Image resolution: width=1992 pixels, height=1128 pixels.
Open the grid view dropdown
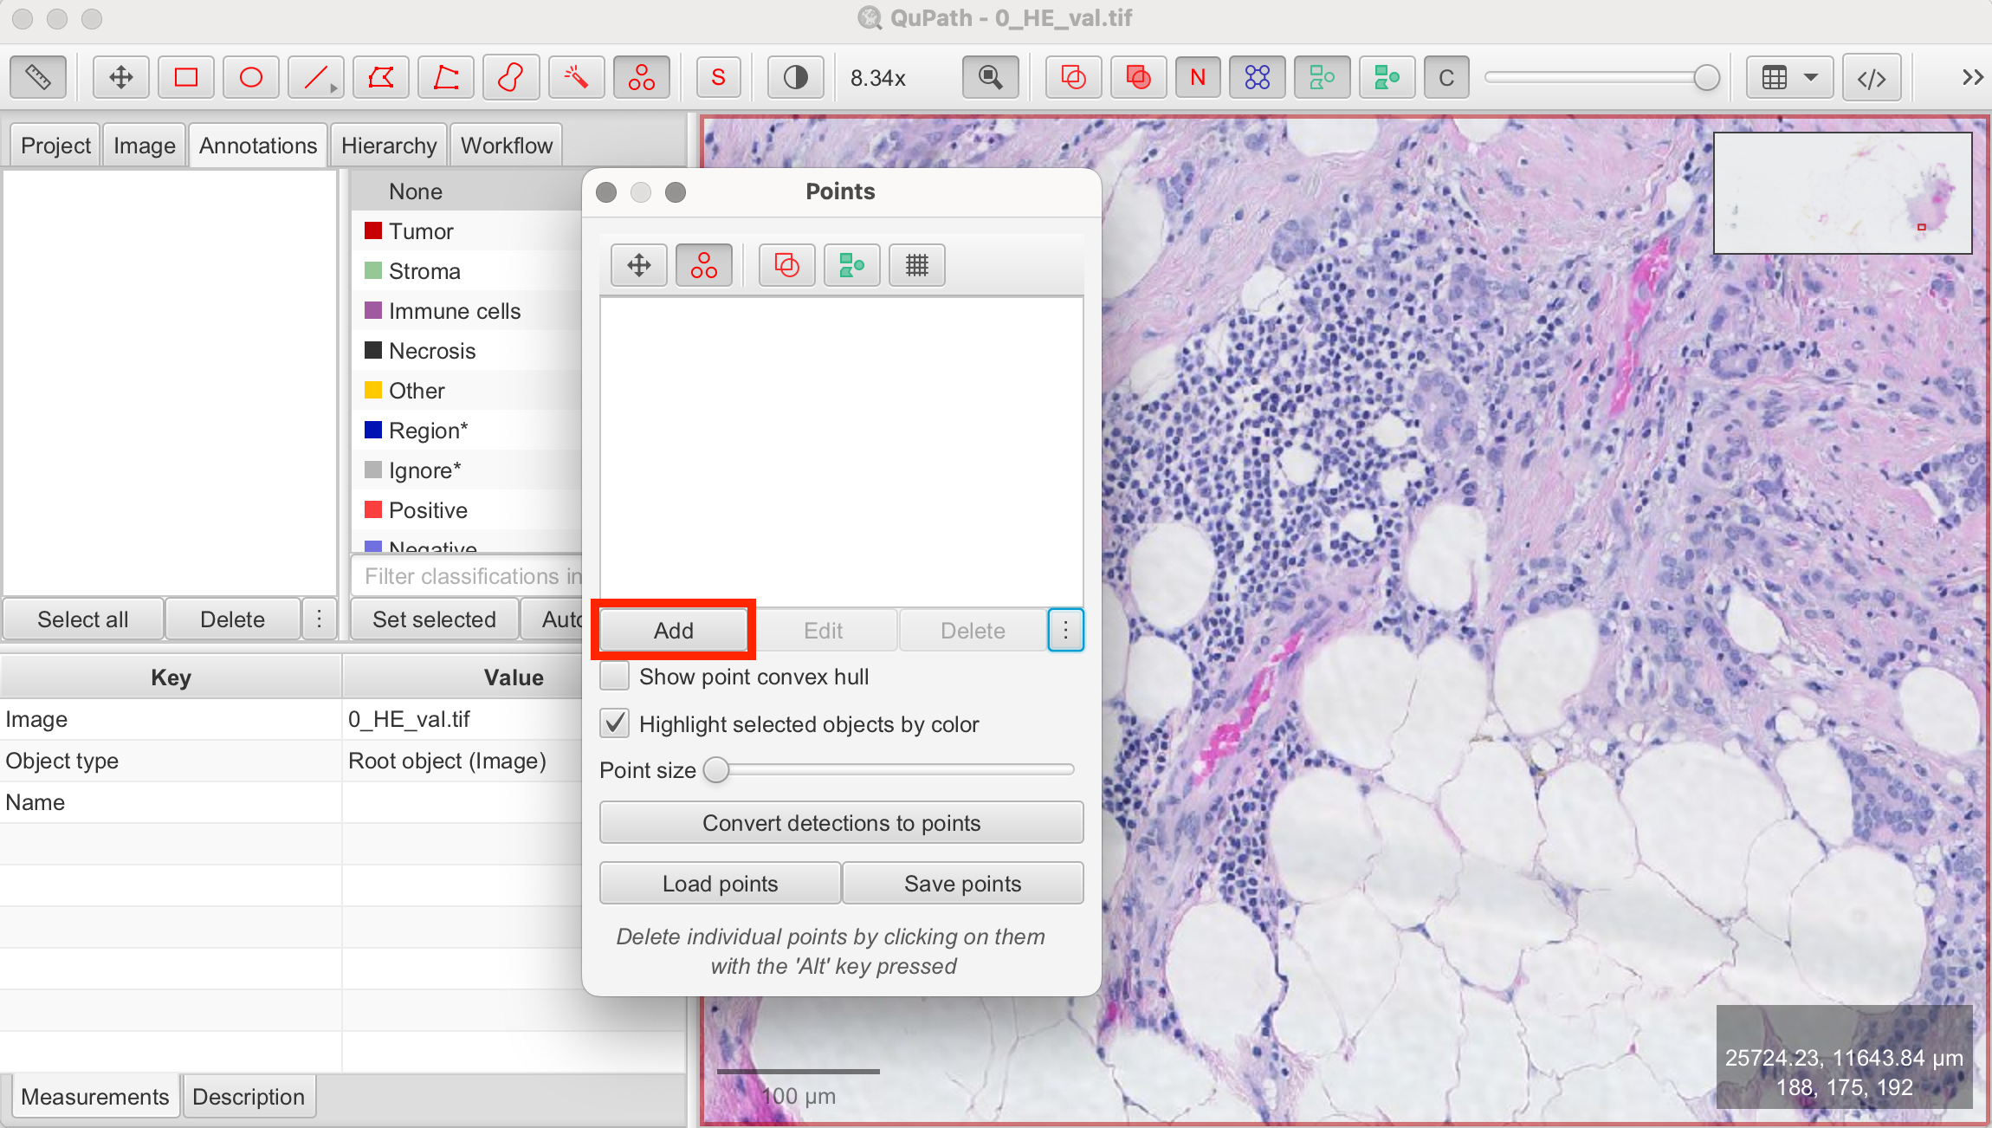click(1810, 76)
